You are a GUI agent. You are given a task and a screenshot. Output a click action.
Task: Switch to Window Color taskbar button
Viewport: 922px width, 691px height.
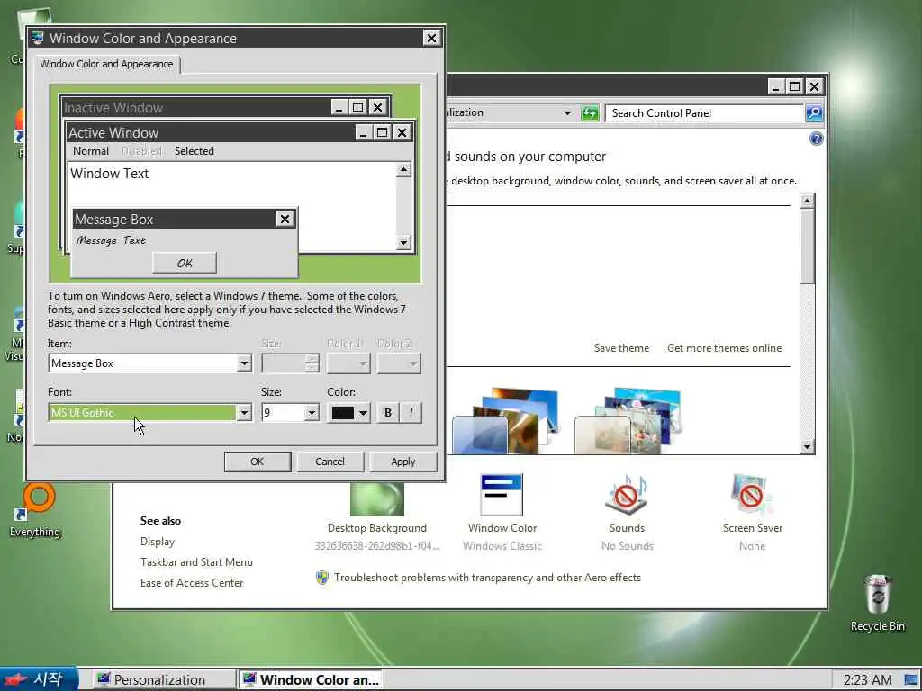pos(312,679)
